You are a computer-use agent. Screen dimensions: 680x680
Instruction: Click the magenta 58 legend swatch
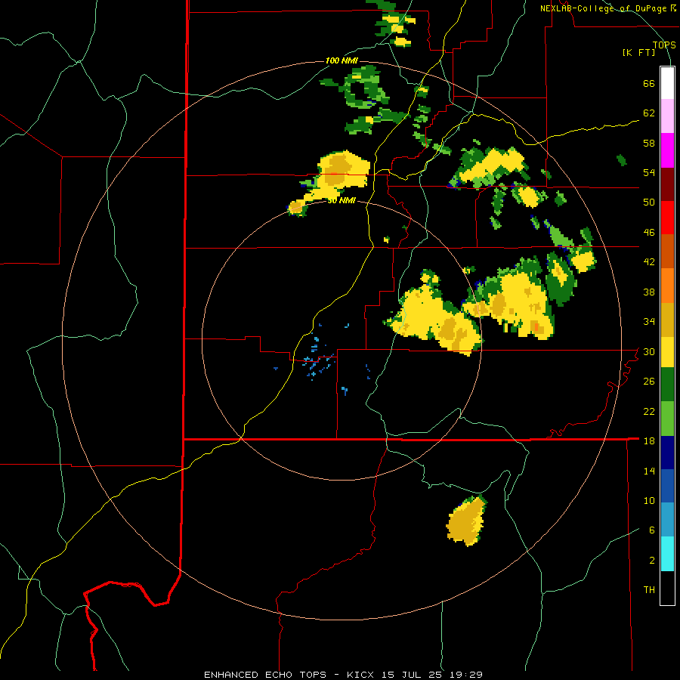[667, 150]
